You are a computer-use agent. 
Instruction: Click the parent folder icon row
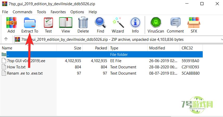tap(4, 54)
